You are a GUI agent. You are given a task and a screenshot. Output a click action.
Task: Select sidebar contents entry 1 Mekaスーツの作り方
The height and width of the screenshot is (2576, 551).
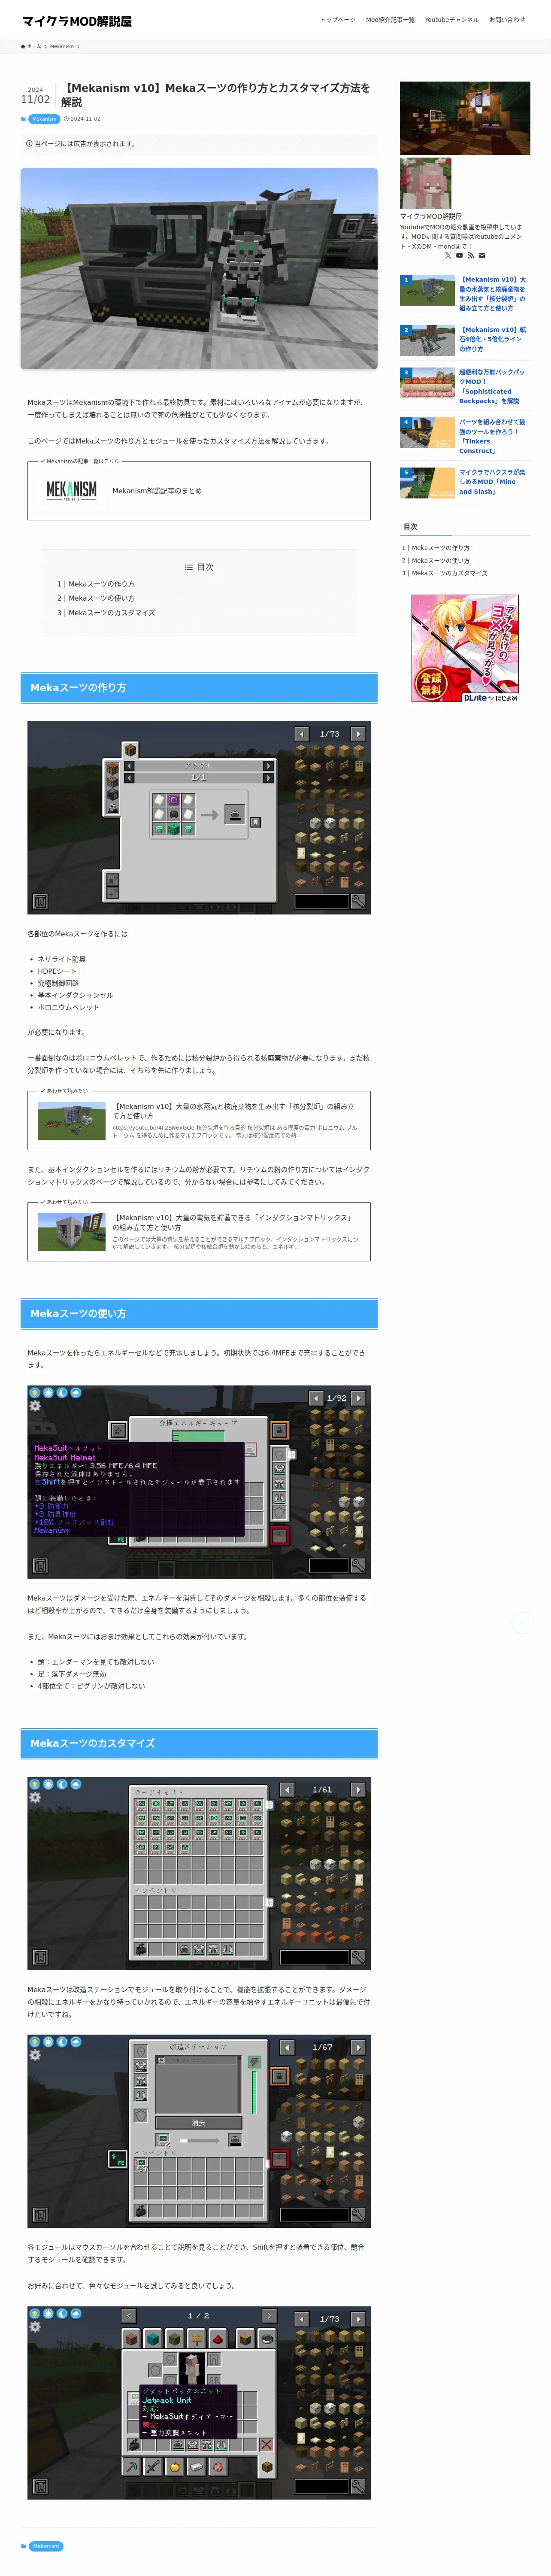click(436, 548)
